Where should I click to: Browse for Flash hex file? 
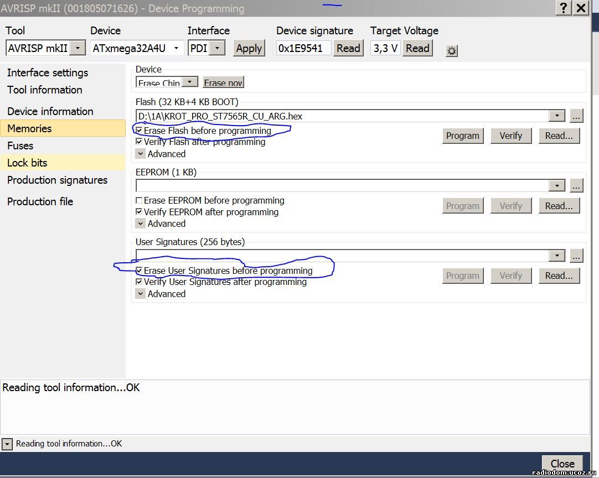click(576, 116)
